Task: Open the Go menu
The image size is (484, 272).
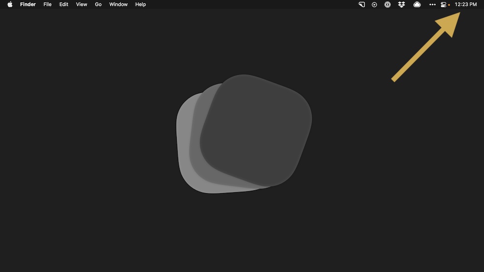Action: tap(98, 4)
